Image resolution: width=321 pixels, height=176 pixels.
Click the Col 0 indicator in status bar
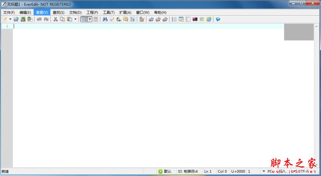222,172
